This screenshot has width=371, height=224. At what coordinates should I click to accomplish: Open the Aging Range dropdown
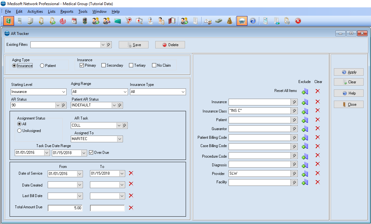[125, 92]
